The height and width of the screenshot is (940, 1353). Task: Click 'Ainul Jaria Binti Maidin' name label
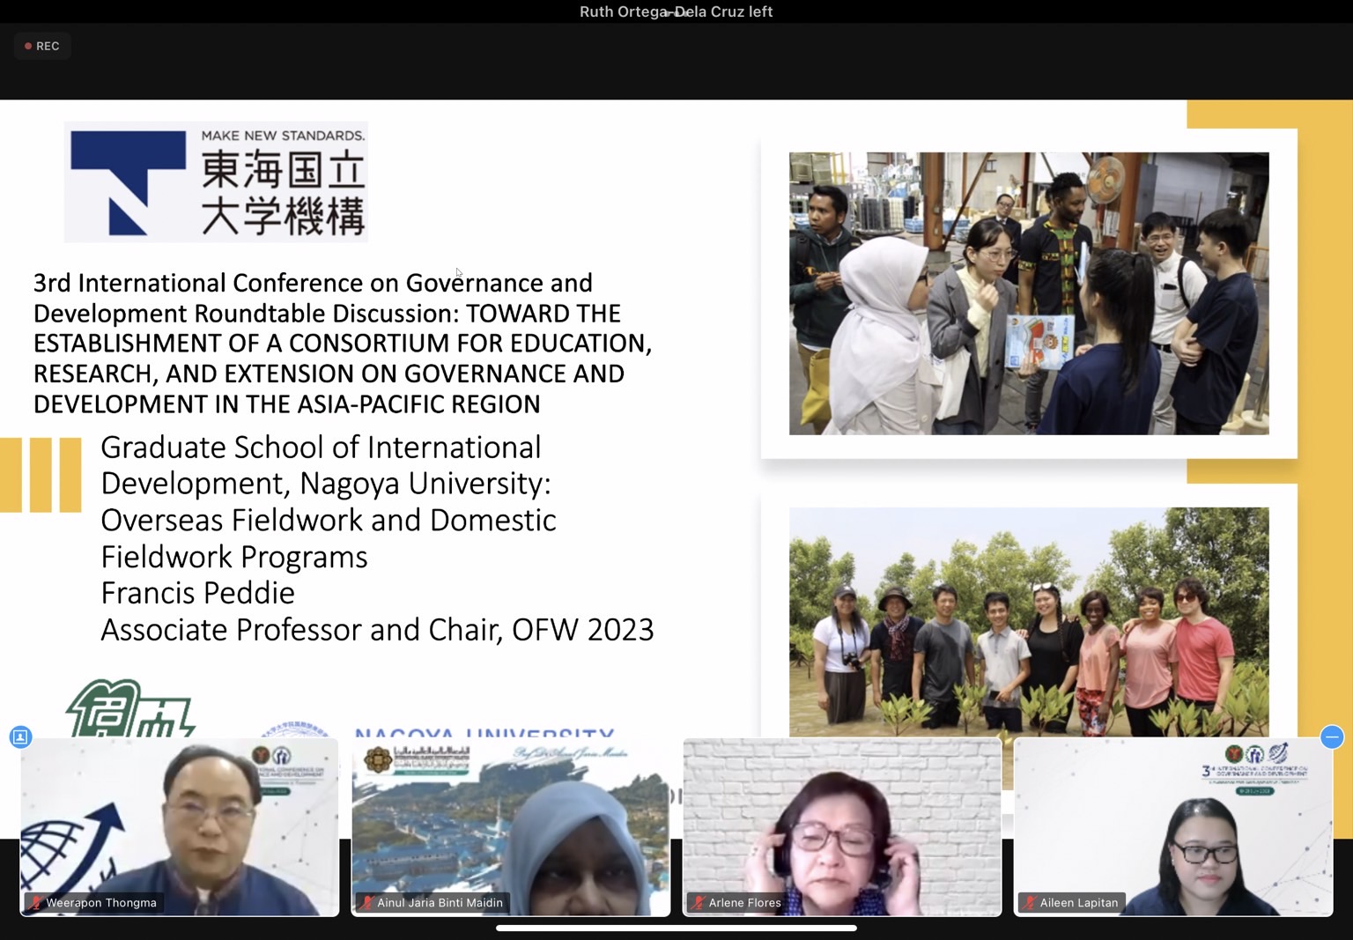(x=440, y=902)
